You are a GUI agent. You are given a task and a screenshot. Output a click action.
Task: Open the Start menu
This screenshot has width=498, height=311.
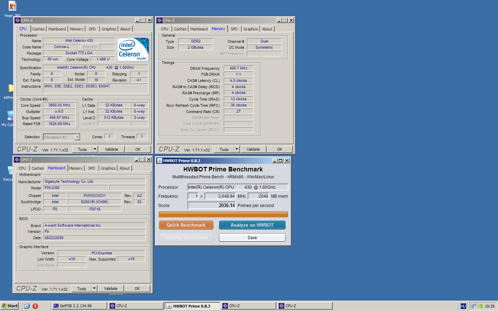(10, 306)
